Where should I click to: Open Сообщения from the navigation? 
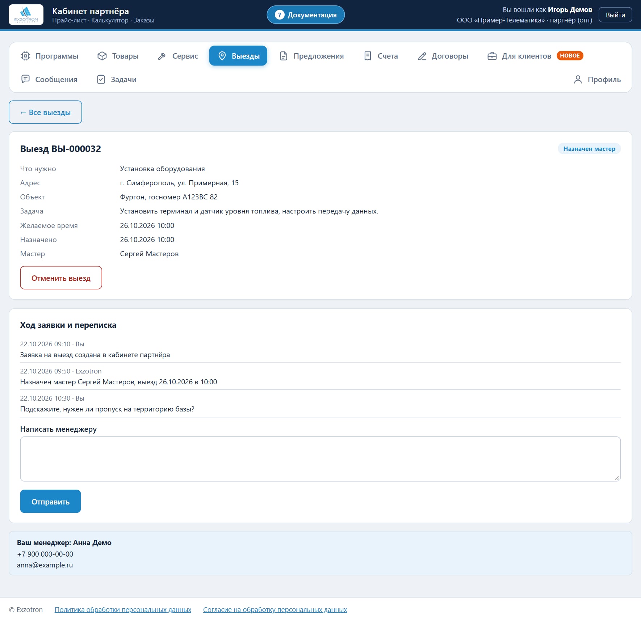coord(49,79)
